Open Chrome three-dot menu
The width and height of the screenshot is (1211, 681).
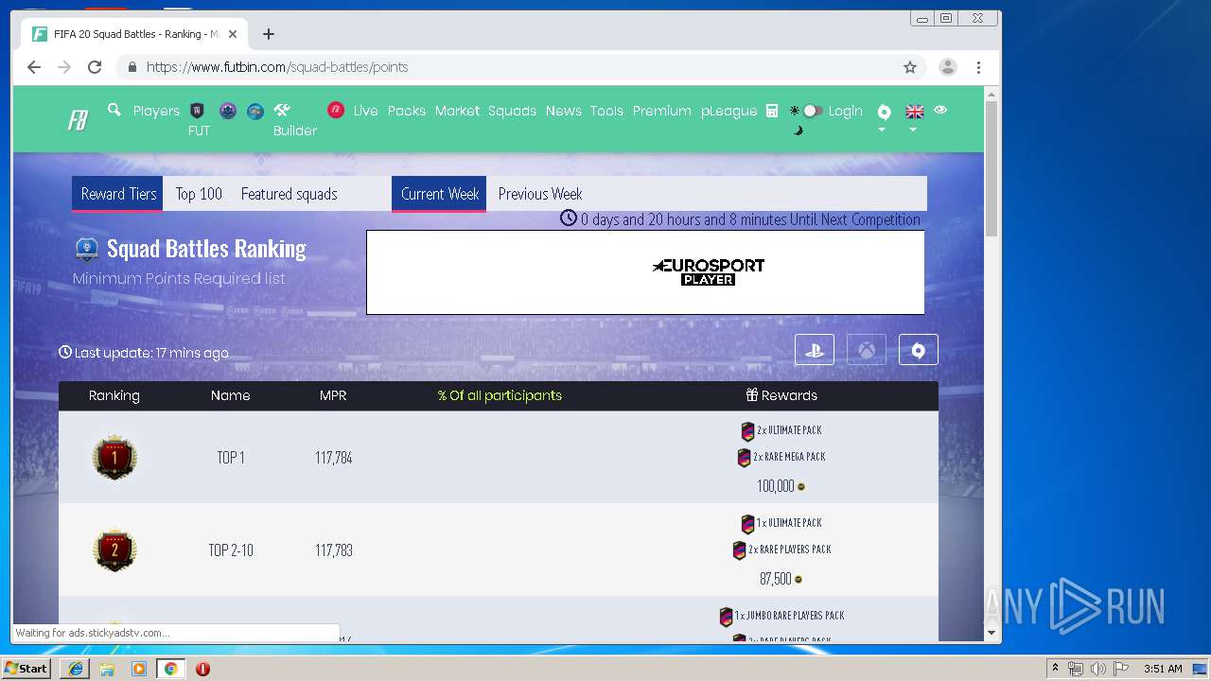point(978,67)
